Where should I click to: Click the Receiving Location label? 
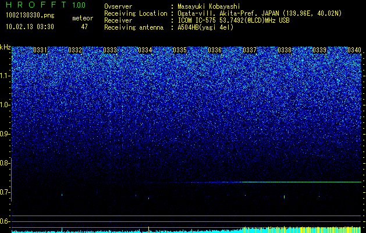point(136,13)
